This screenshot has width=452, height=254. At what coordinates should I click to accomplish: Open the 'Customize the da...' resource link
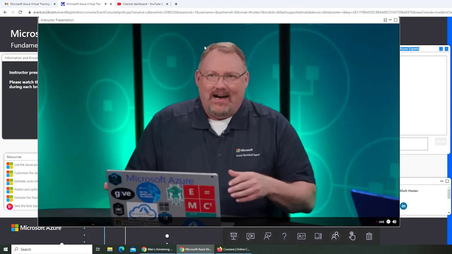(x=25, y=173)
